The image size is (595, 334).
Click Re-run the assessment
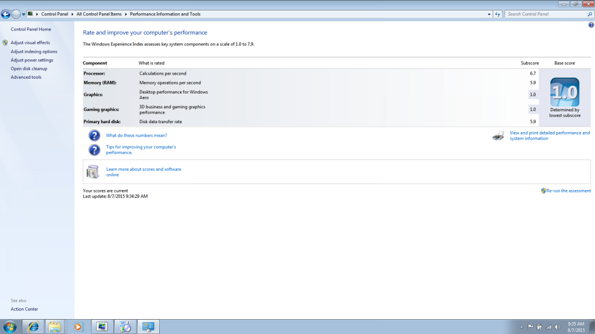coord(569,191)
